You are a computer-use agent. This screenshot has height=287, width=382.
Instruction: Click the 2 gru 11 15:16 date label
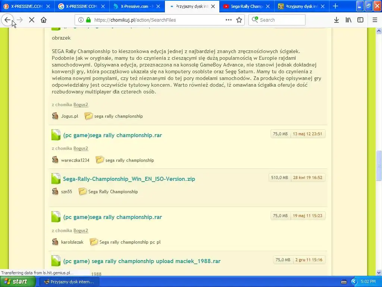click(x=309, y=260)
